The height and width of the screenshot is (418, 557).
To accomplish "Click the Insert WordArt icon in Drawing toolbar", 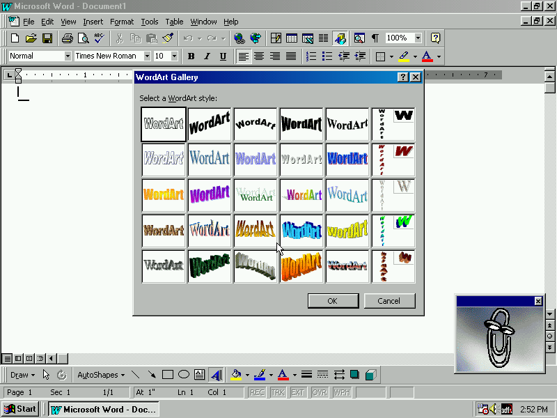I will pos(217,375).
